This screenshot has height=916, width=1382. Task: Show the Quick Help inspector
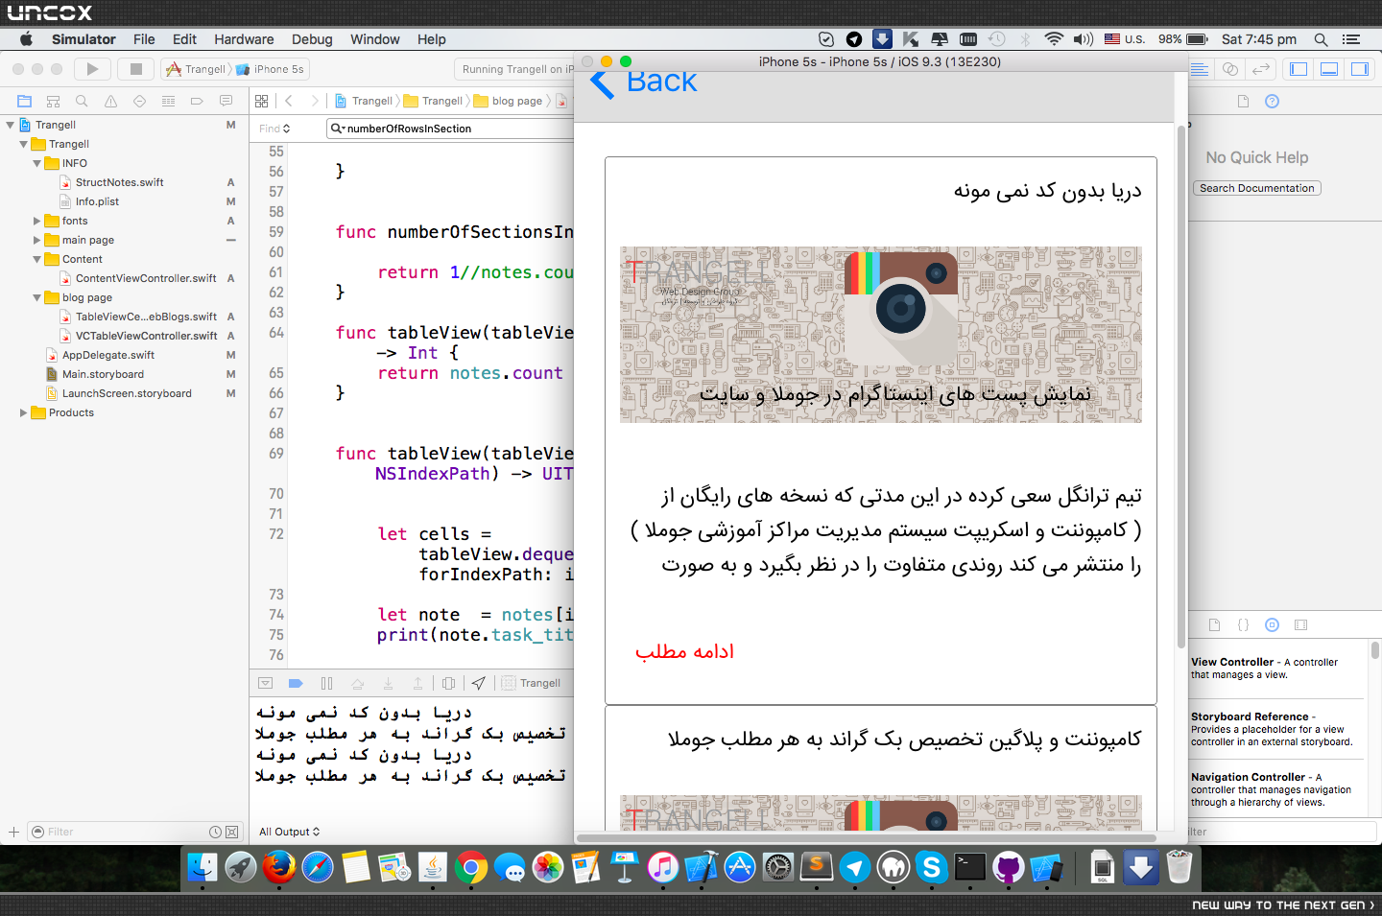pyautogui.click(x=1272, y=102)
